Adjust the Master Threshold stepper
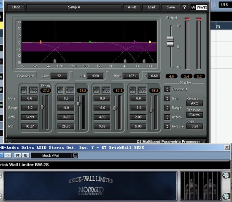This screenshot has height=202, width=232. [x=167, y=89]
